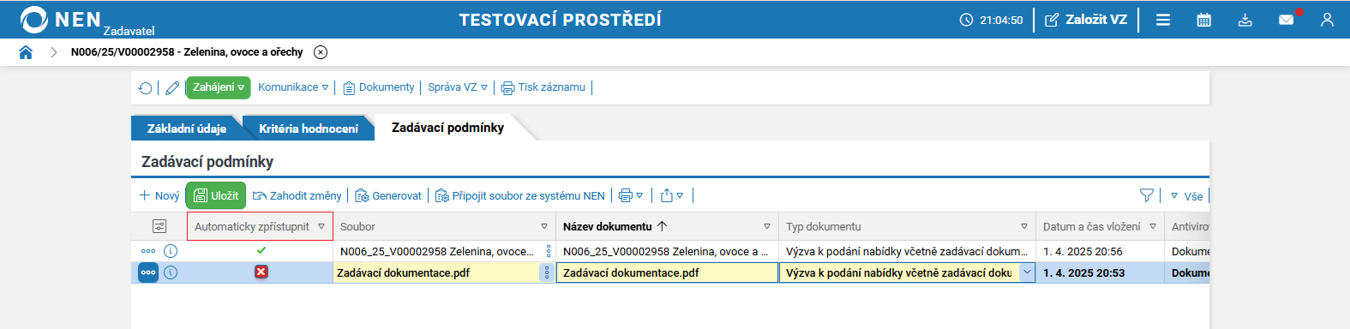Click info icon for N006_25_V00002958 row
This screenshot has height=329, width=1350.
click(171, 251)
